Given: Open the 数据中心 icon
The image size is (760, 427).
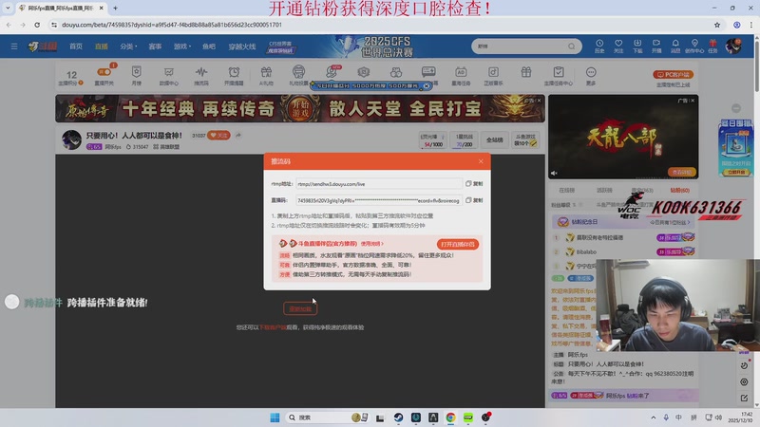Looking at the screenshot, I should 169,76.
